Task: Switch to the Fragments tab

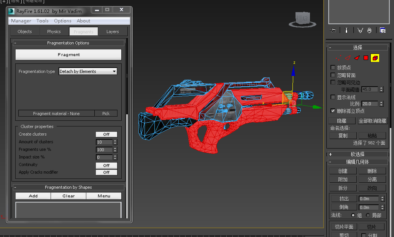Action: [83, 32]
